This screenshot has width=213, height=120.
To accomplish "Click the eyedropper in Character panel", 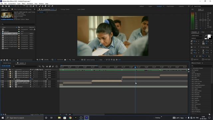I will (206, 36).
